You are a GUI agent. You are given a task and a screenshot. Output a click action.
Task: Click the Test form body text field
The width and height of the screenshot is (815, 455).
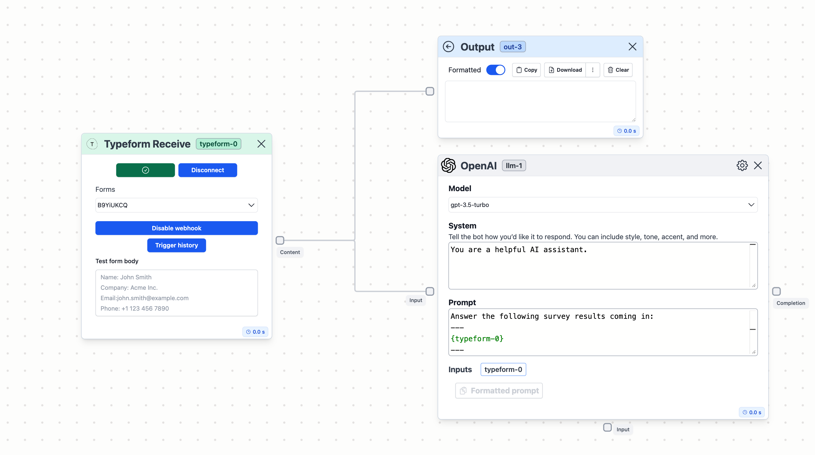(177, 293)
